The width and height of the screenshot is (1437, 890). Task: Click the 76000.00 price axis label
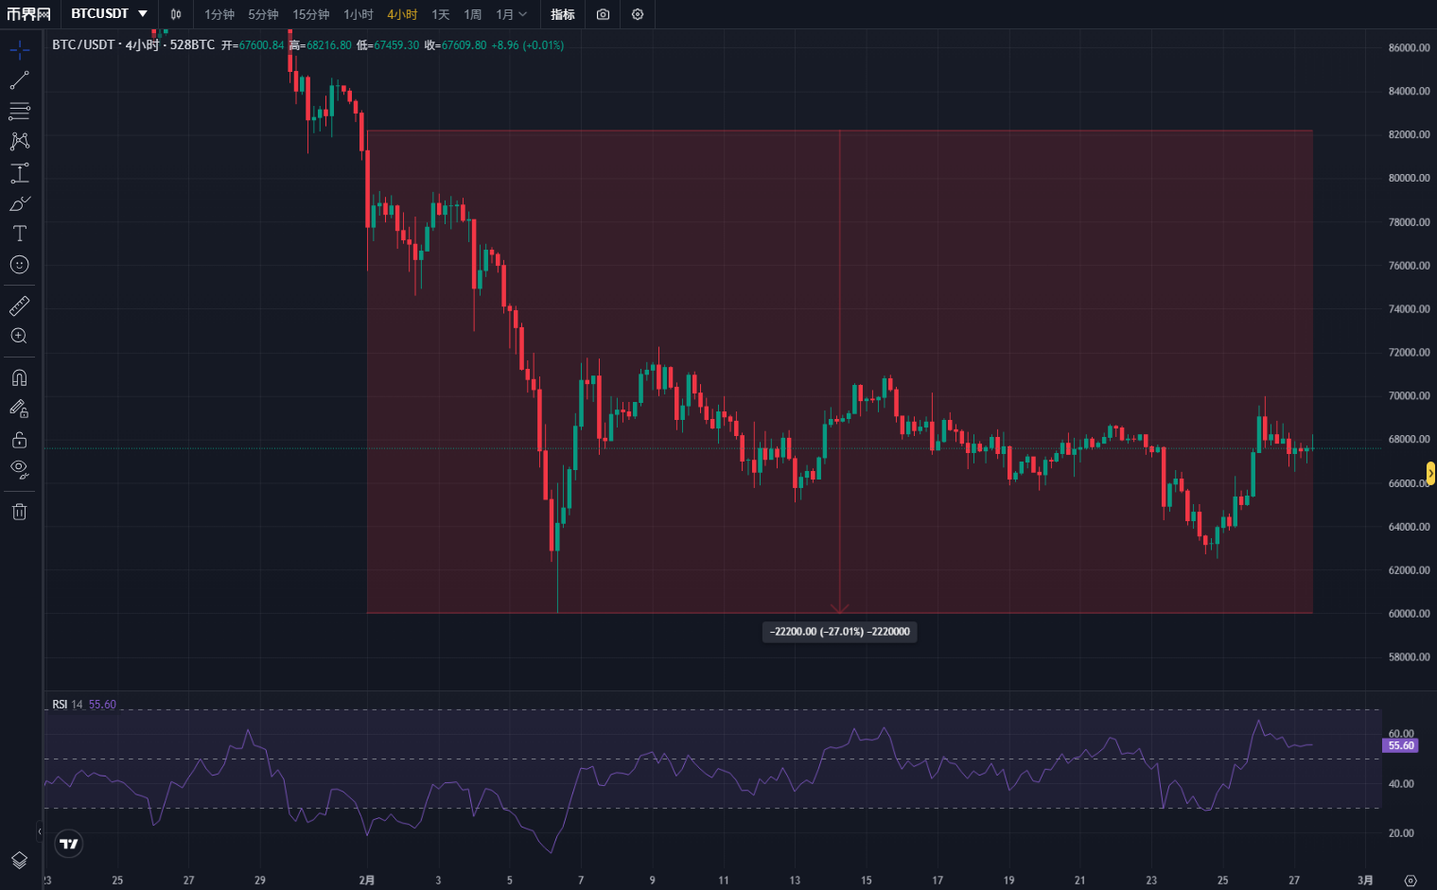click(x=1410, y=266)
